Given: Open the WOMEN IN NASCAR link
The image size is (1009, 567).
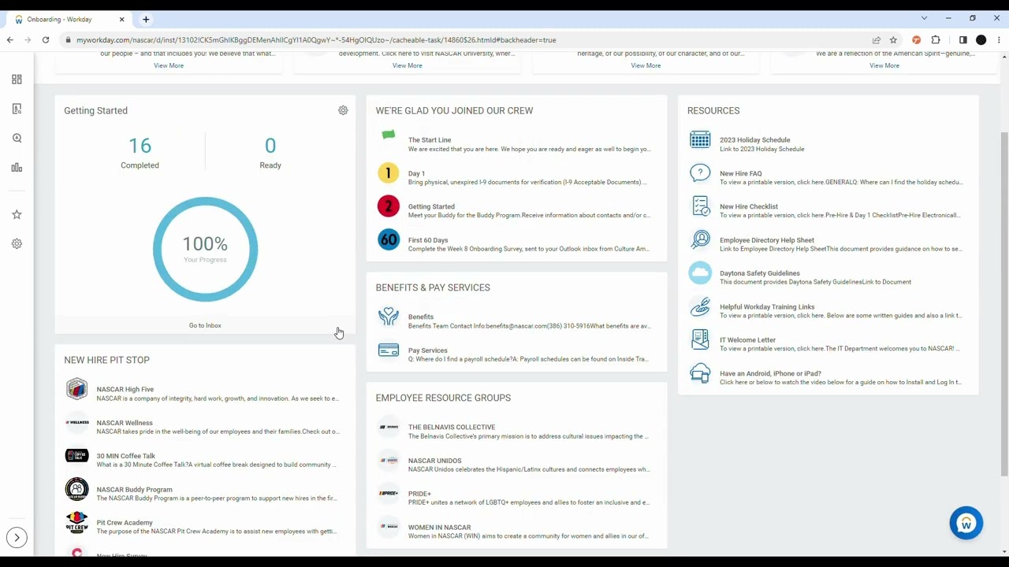Looking at the screenshot, I should click(x=439, y=528).
